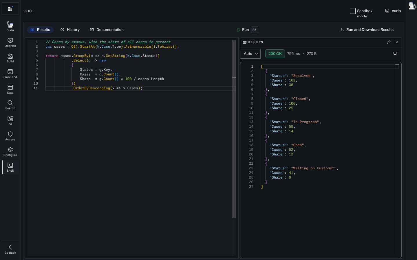Select the curio environment button
This screenshot has height=260, width=417.
point(393,11)
